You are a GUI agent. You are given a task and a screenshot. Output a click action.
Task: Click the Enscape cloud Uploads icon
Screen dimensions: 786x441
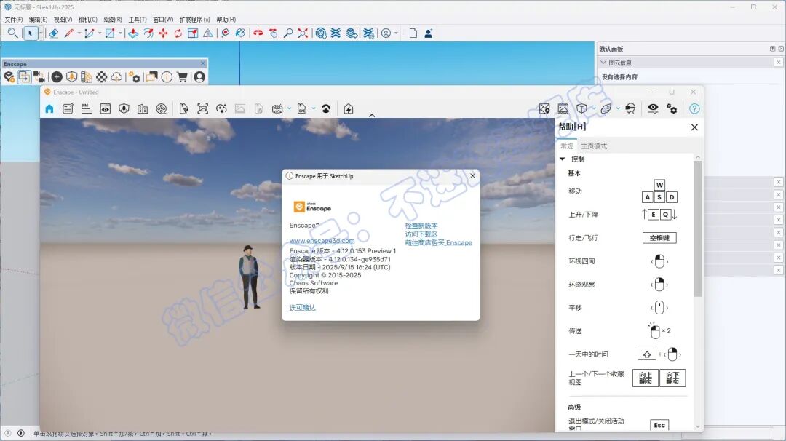(116, 76)
